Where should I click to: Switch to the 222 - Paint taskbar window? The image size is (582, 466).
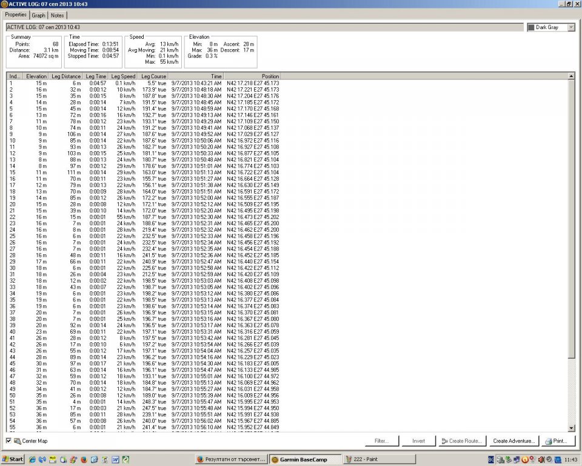(380, 459)
